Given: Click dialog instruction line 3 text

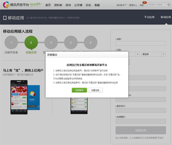Looking at the screenshot, I should [85, 83].
